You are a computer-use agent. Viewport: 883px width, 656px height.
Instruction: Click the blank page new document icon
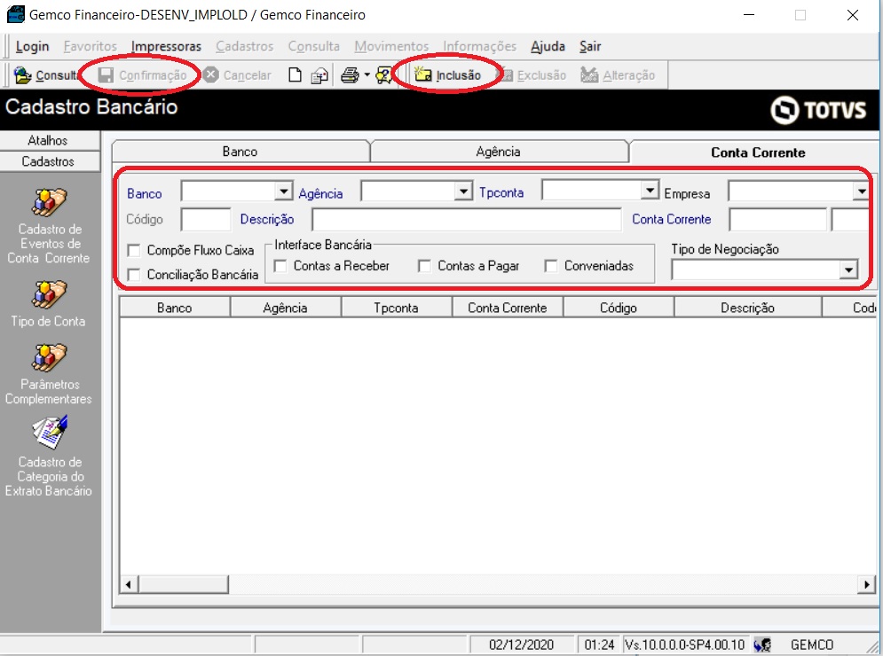coord(295,74)
